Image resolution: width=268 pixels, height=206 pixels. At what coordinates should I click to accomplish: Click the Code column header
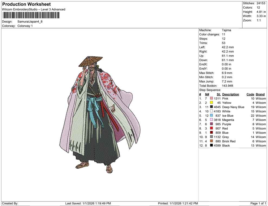pyautogui.click(x=250, y=94)
